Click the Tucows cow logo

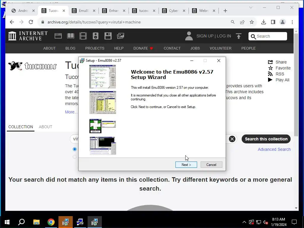pos(32,66)
